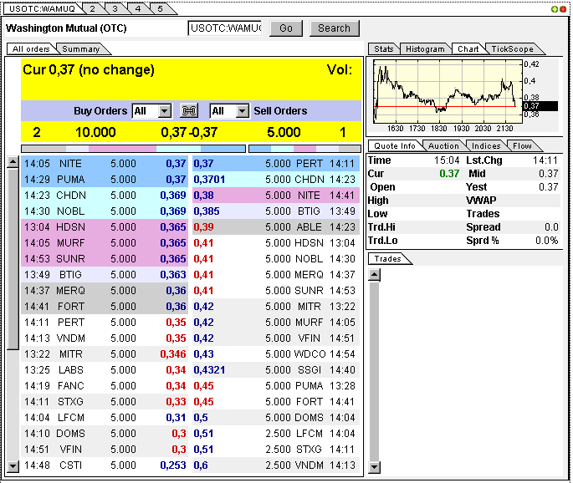Click the best bid-ask 0,37-0,37 summary

189,132
